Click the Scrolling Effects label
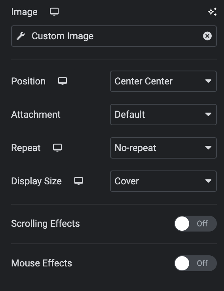 (x=46, y=224)
